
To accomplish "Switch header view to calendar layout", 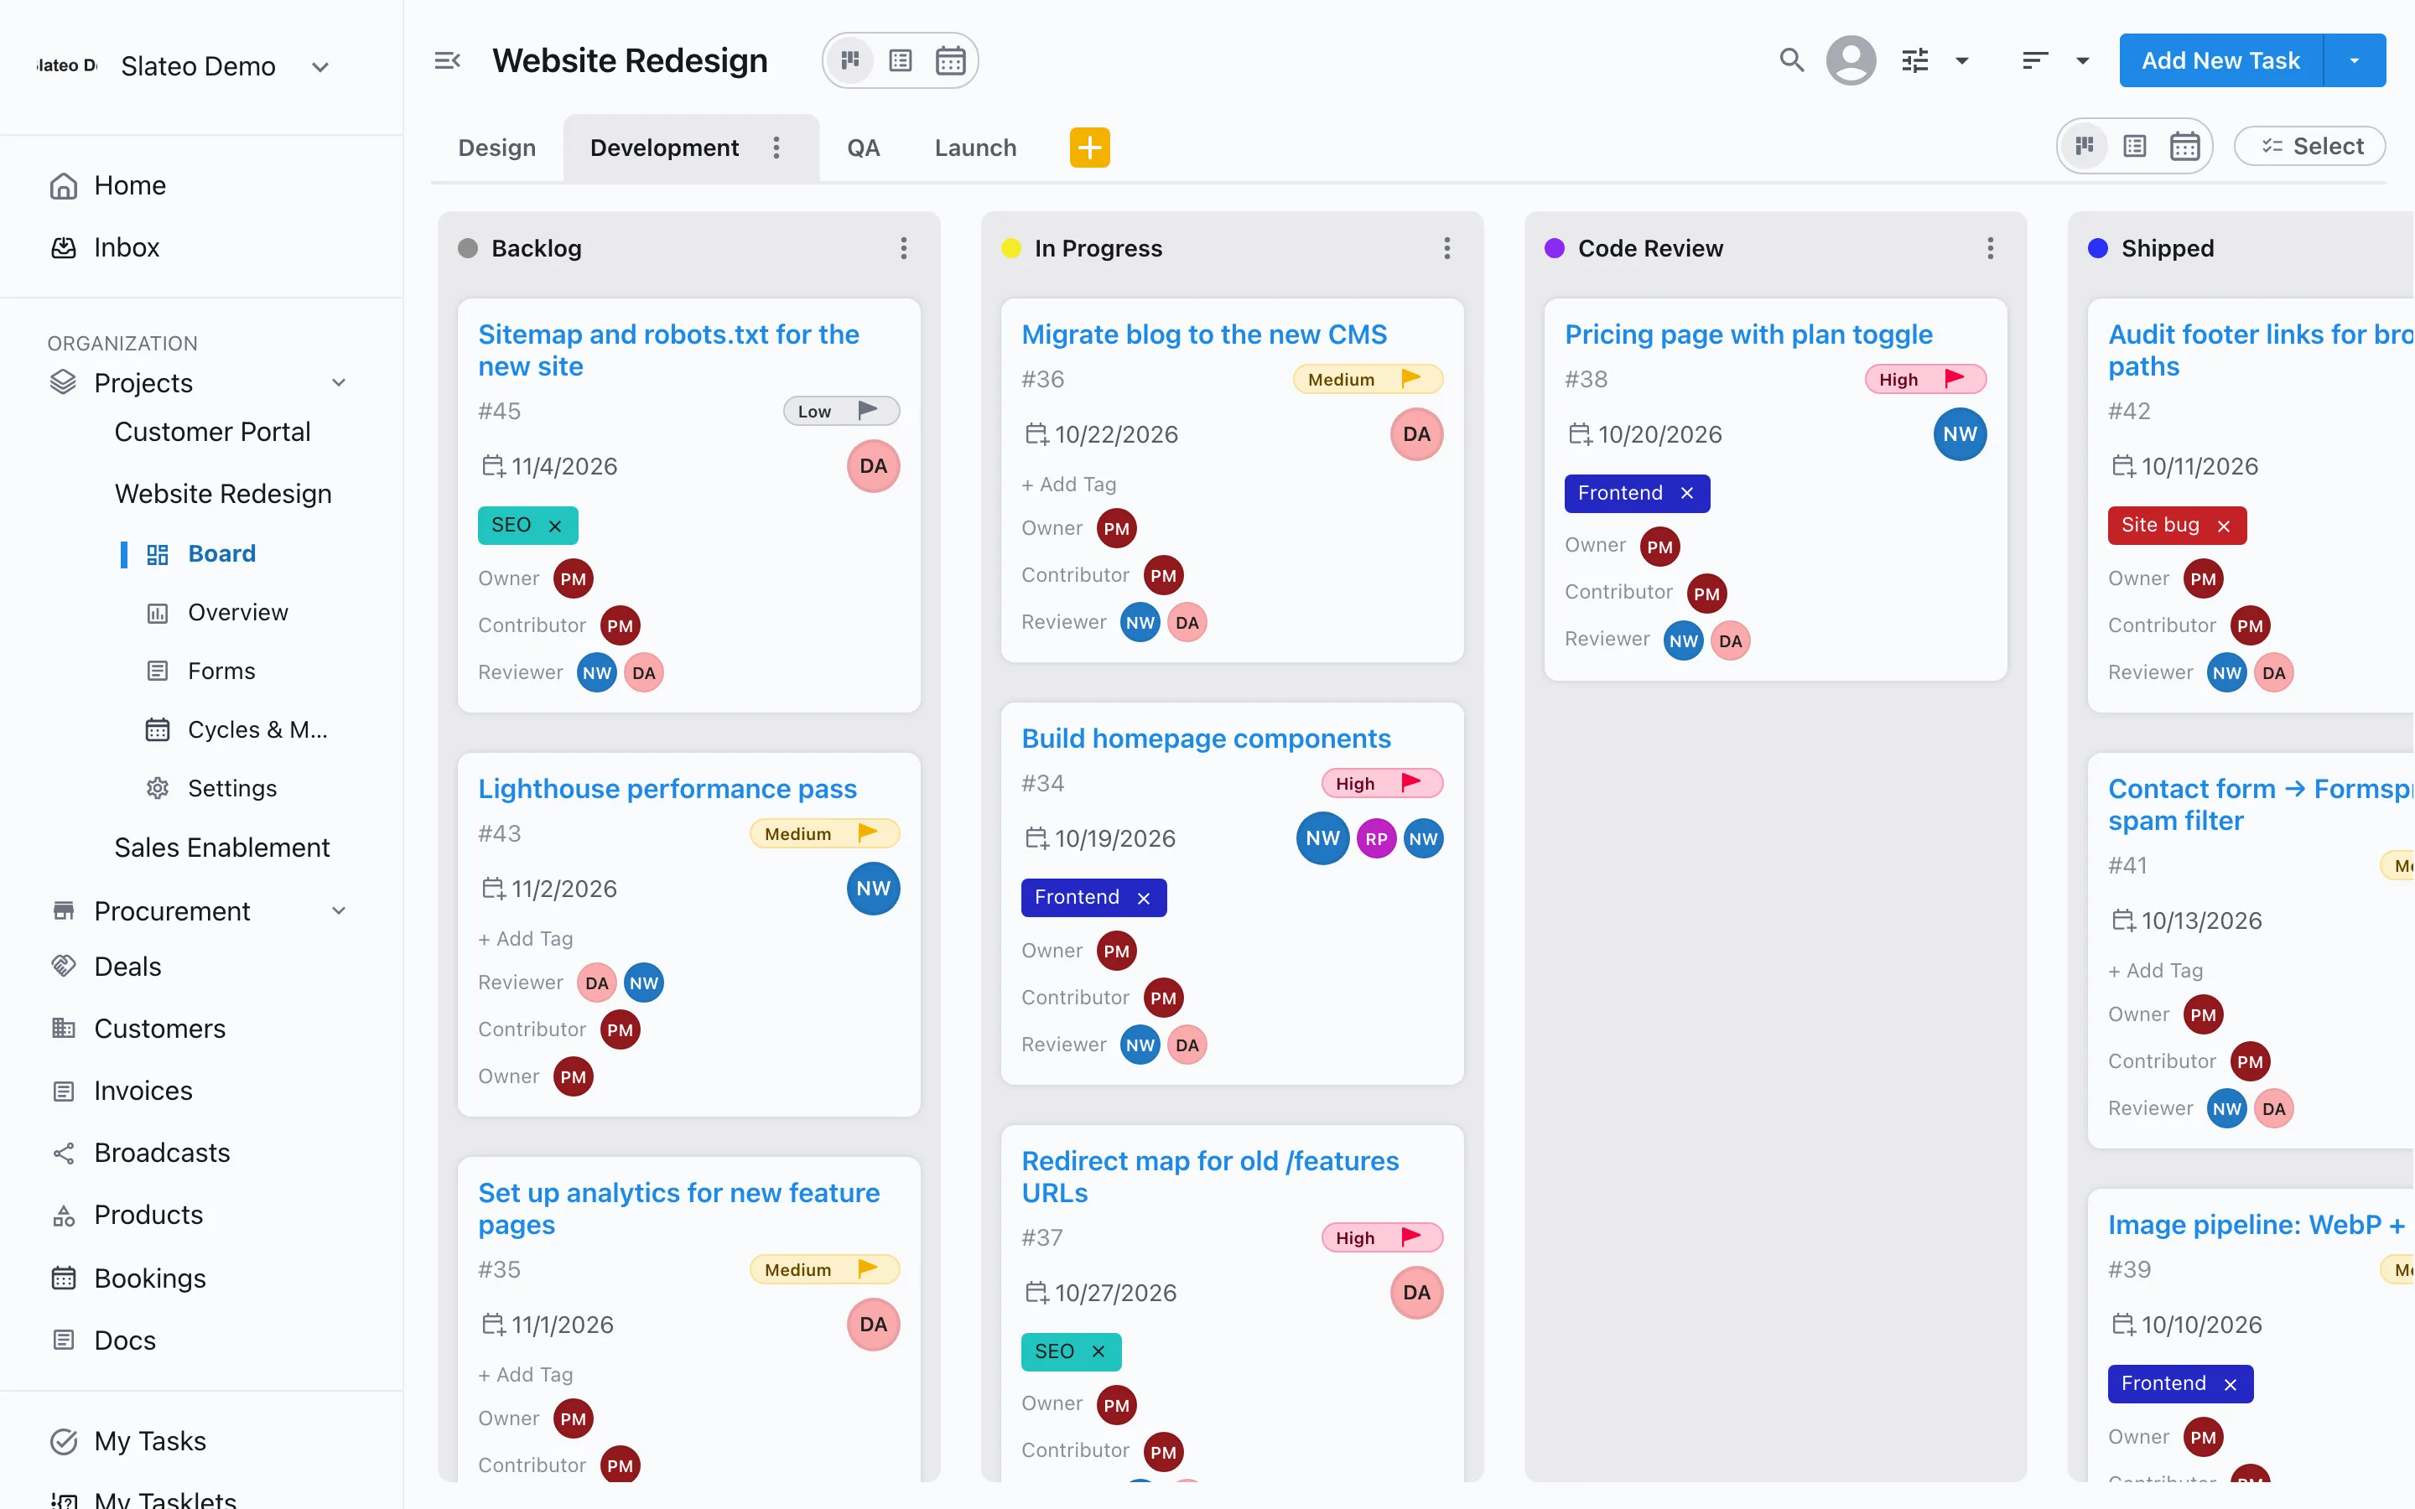I will [x=950, y=61].
